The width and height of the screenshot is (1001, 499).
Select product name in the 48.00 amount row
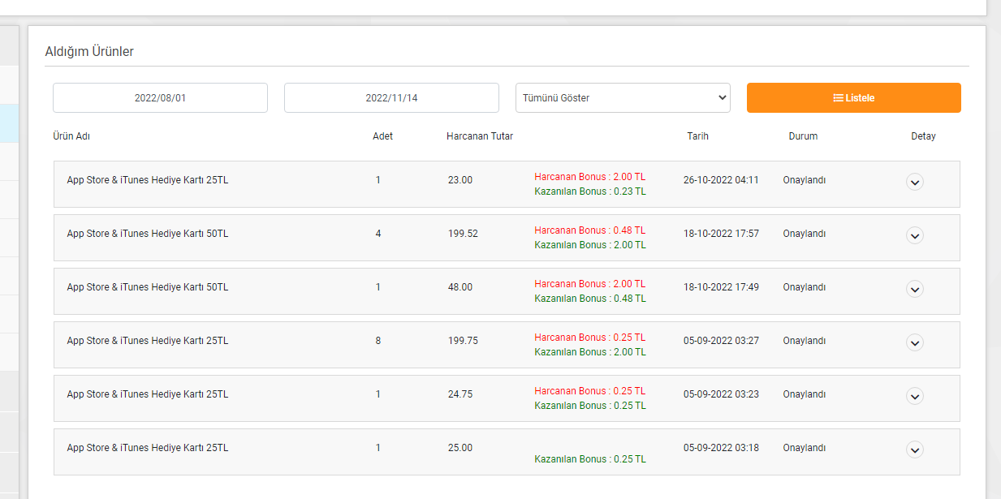(x=148, y=287)
